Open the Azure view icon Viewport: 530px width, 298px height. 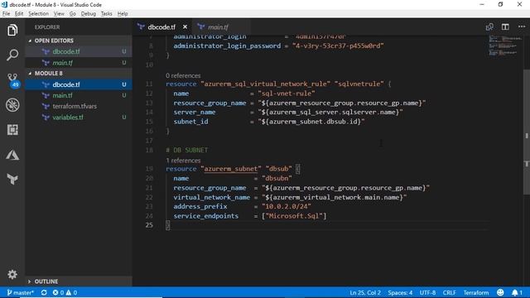pos(12,155)
